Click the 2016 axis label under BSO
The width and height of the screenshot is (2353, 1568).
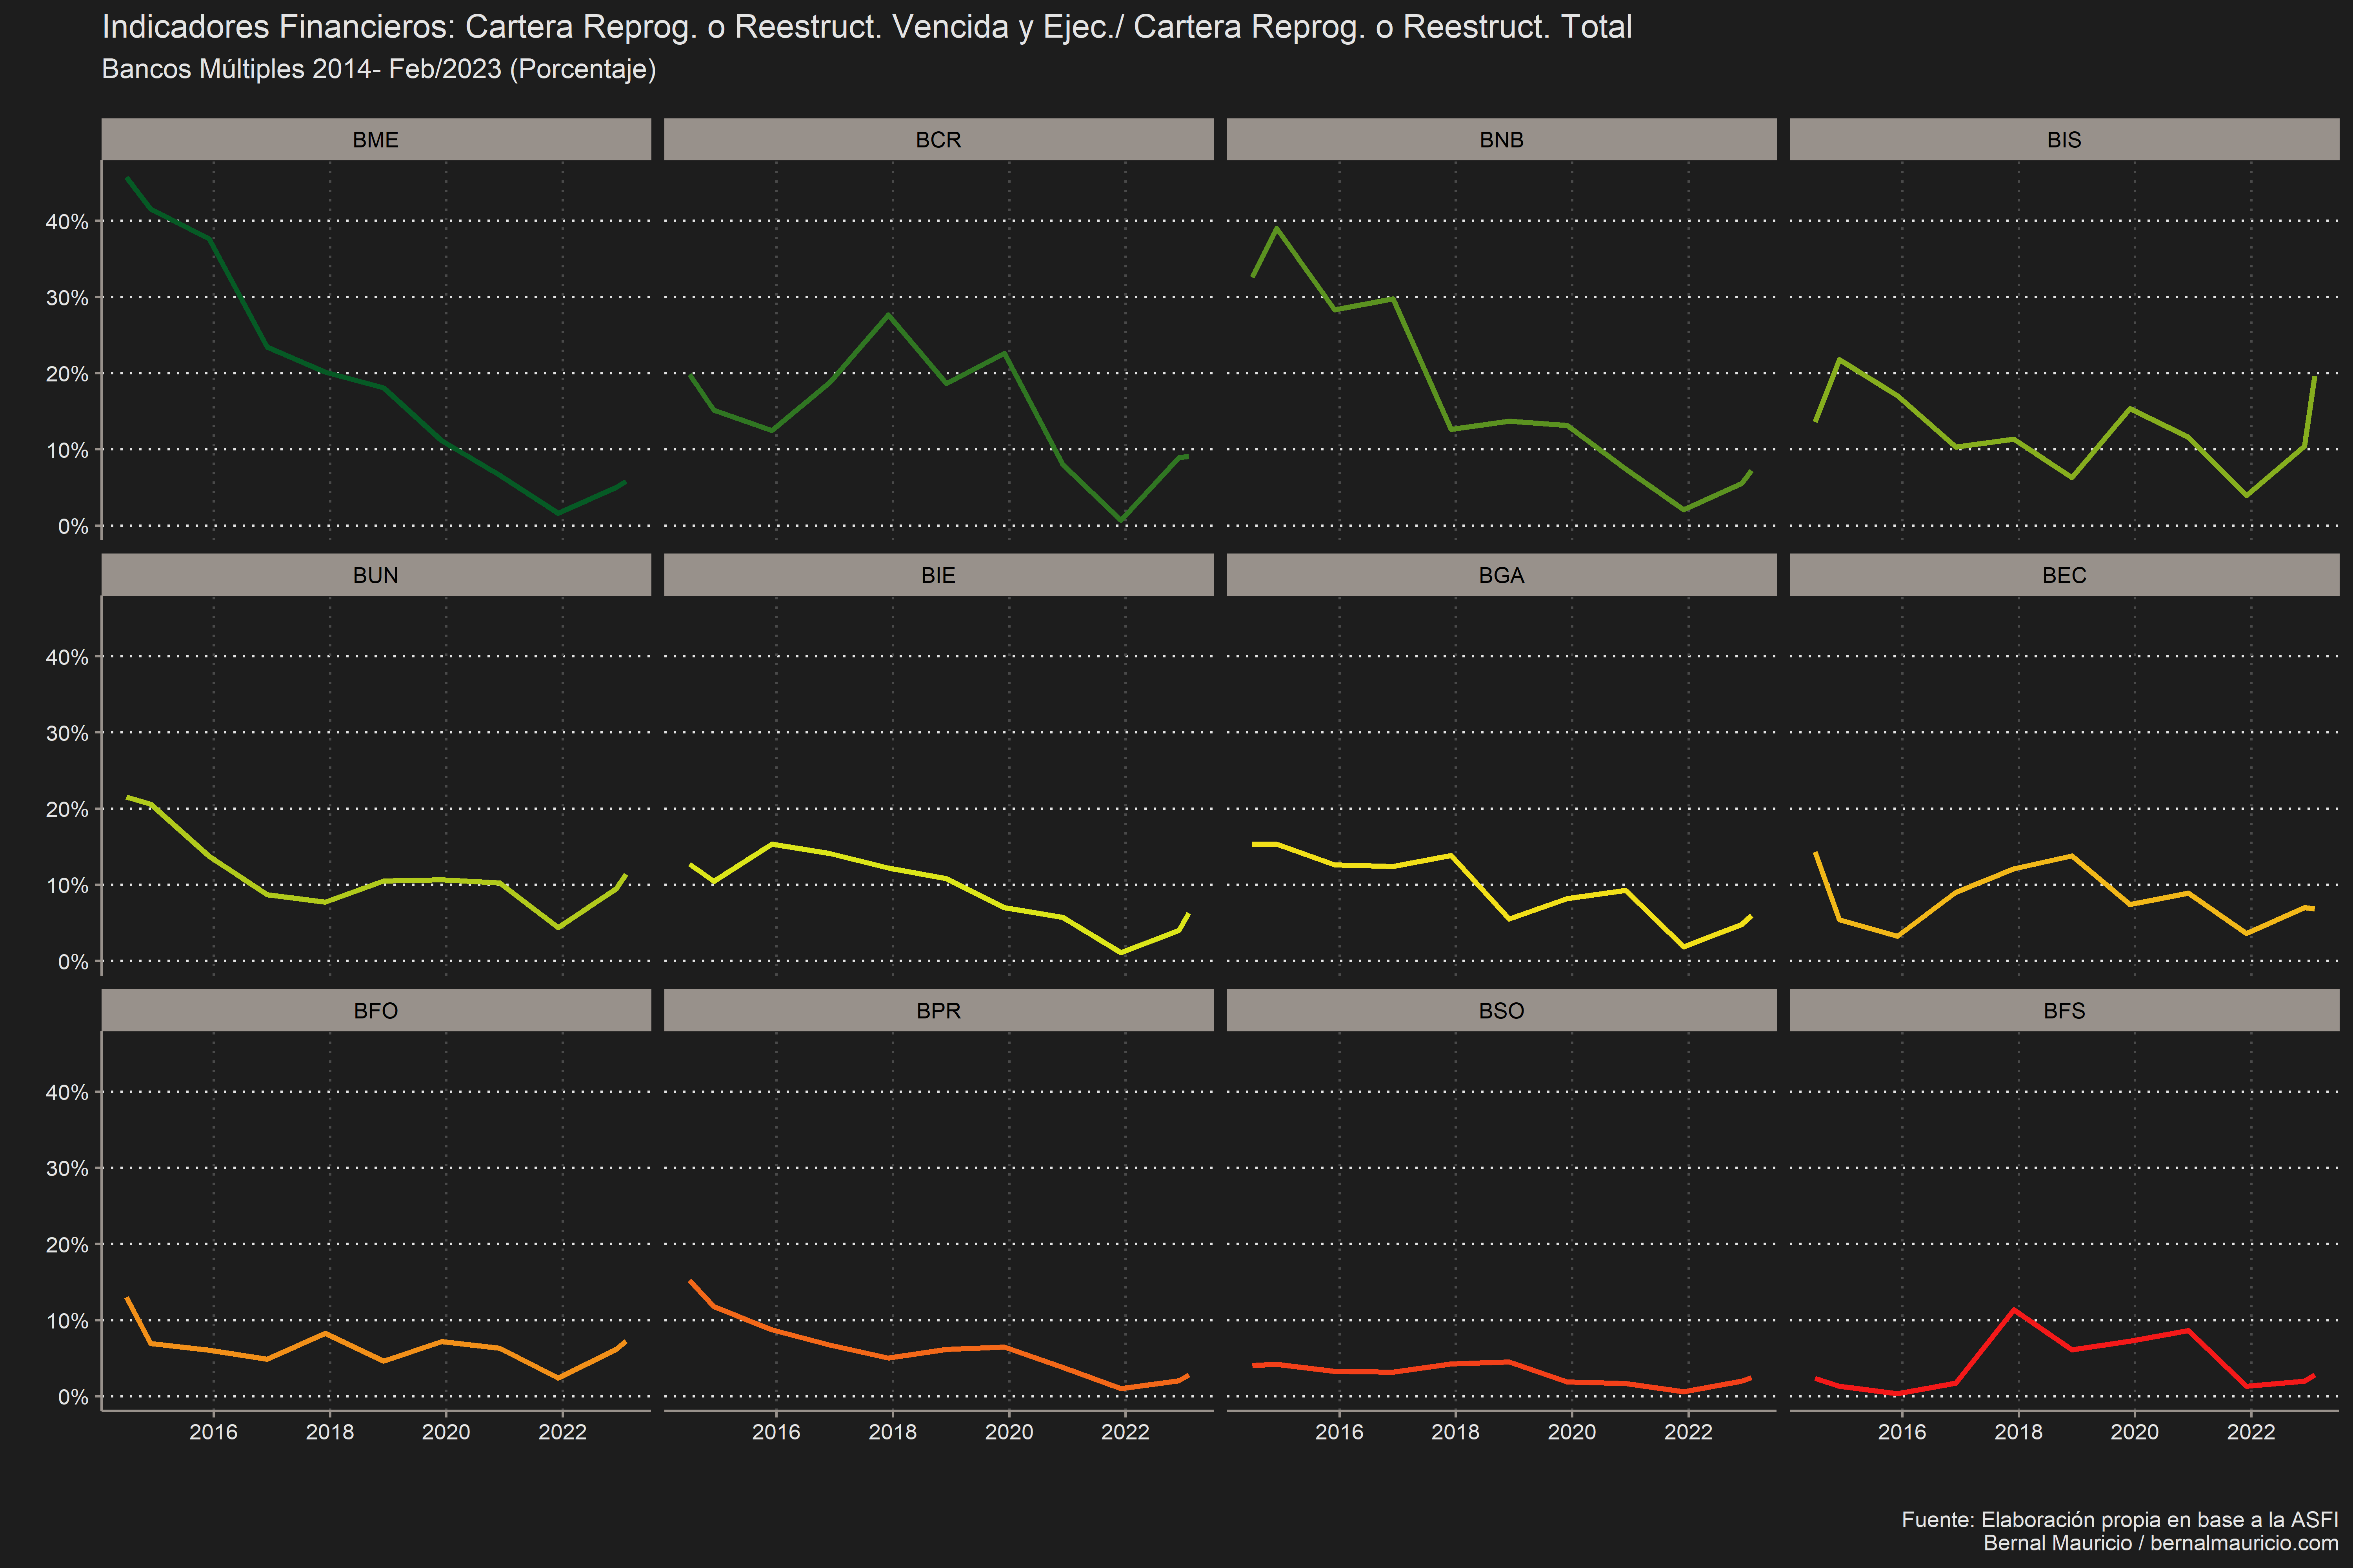1340,1432
